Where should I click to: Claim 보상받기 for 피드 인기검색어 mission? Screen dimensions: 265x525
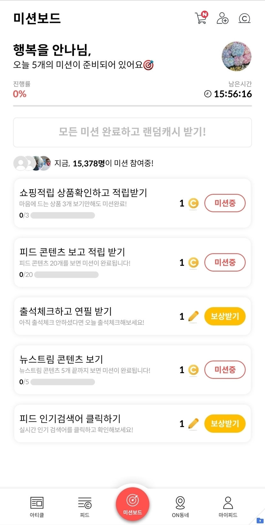(x=225, y=424)
